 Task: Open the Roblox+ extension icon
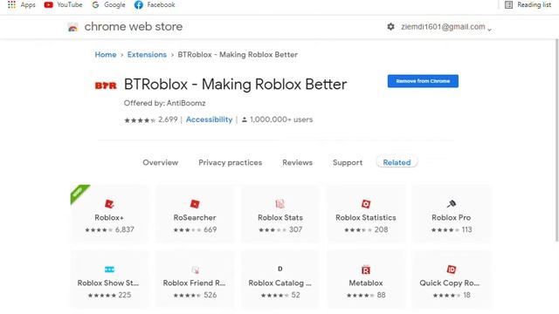point(109,204)
